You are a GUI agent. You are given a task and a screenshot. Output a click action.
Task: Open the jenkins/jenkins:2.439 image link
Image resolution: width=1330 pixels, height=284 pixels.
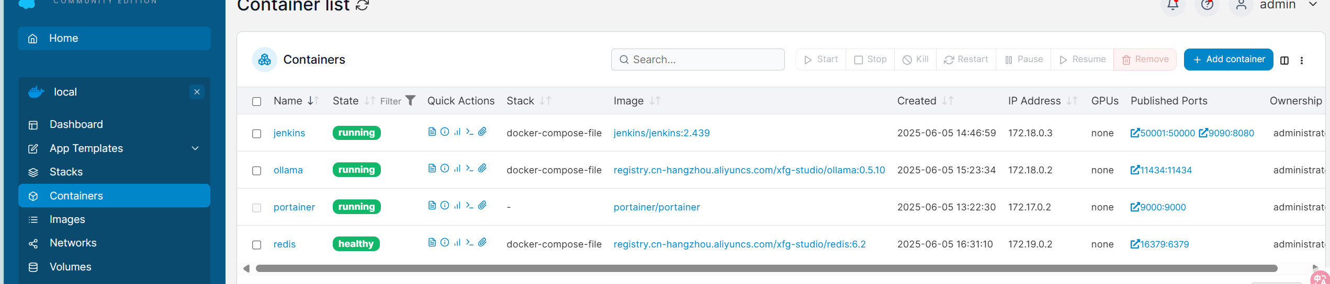661,133
